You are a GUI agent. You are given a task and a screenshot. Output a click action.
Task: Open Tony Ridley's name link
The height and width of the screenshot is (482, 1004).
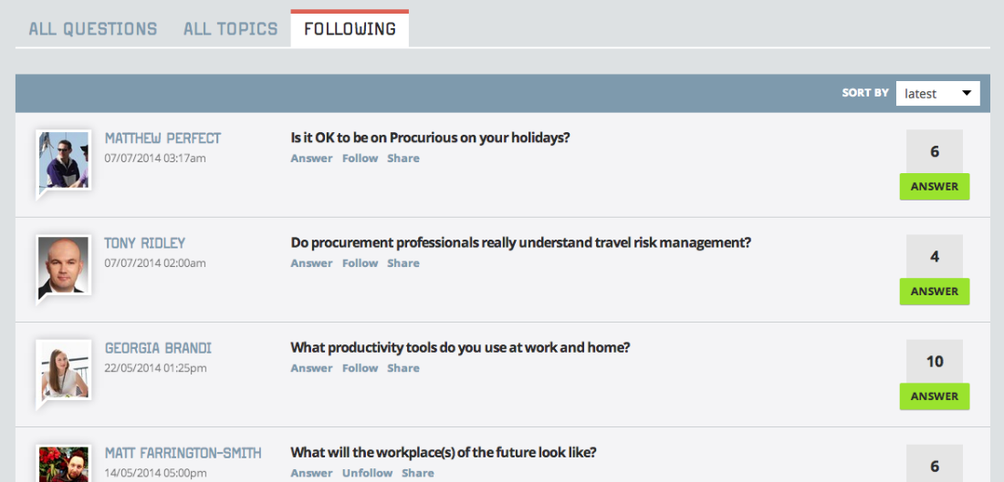(x=145, y=243)
